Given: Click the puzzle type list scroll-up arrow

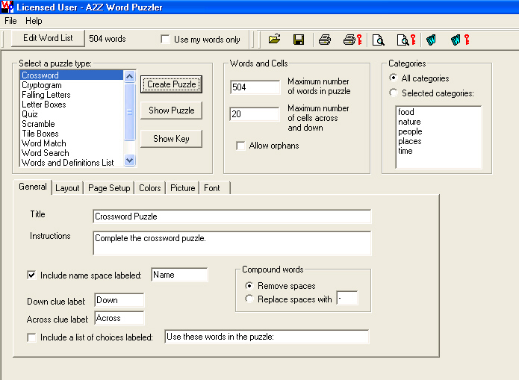Looking at the screenshot, I should point(129,76).
